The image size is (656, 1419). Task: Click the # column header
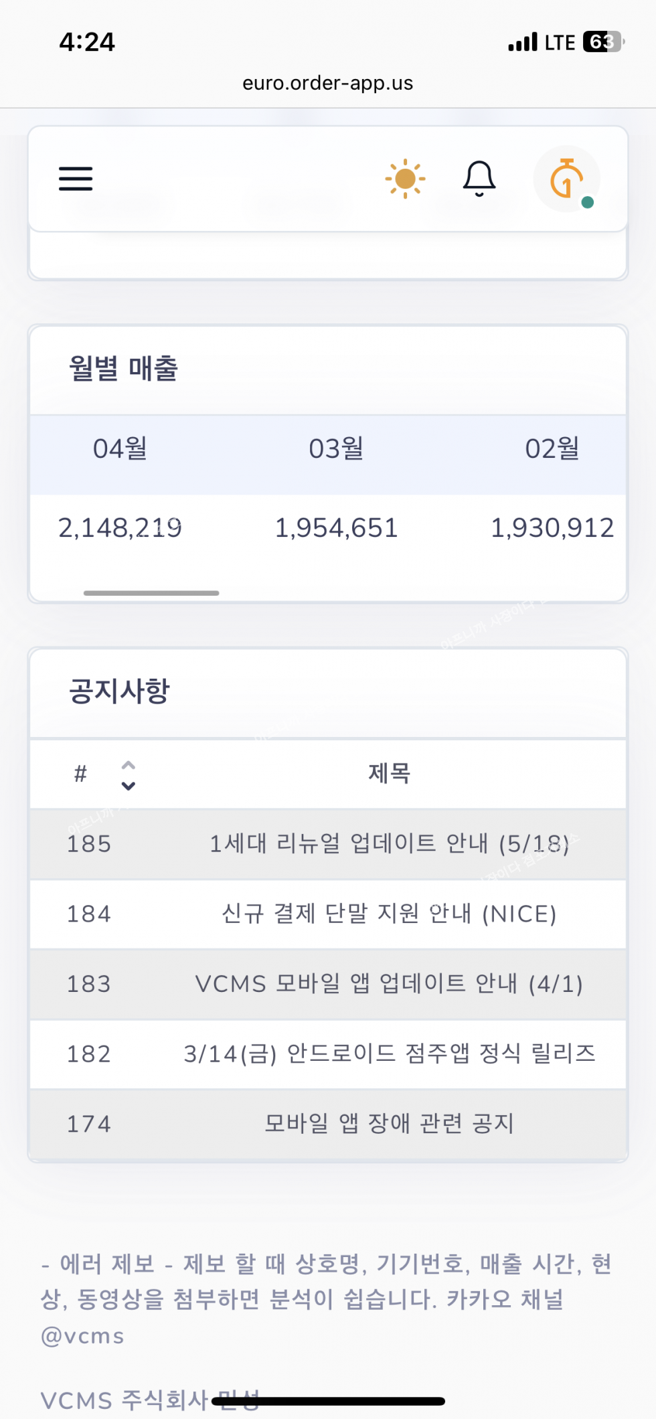[81, 774]
